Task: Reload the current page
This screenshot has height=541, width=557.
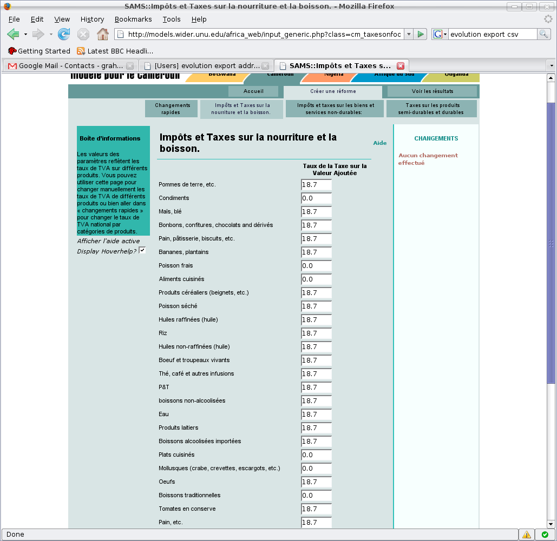Action: (x=64, y=35)
